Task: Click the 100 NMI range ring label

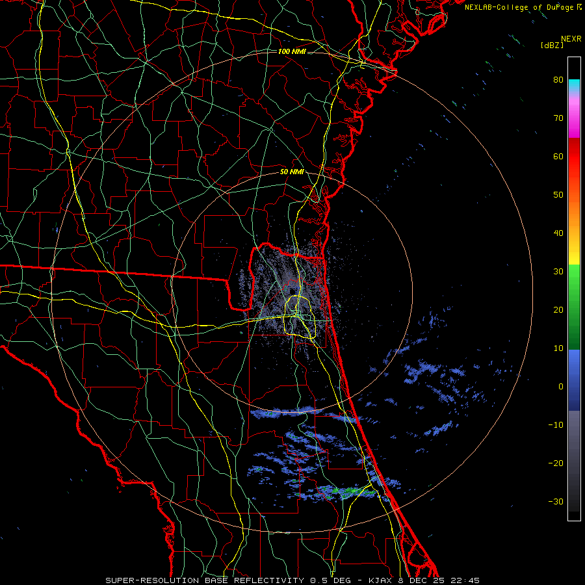Action: tap(292, 51)
